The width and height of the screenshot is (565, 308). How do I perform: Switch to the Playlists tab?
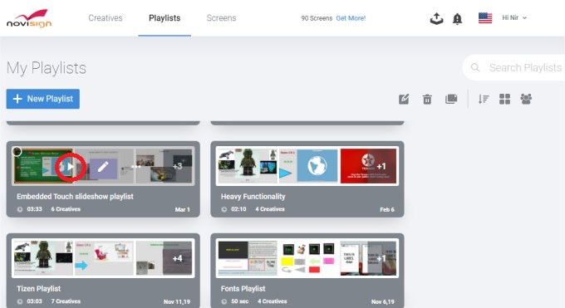tap(165, 18)
